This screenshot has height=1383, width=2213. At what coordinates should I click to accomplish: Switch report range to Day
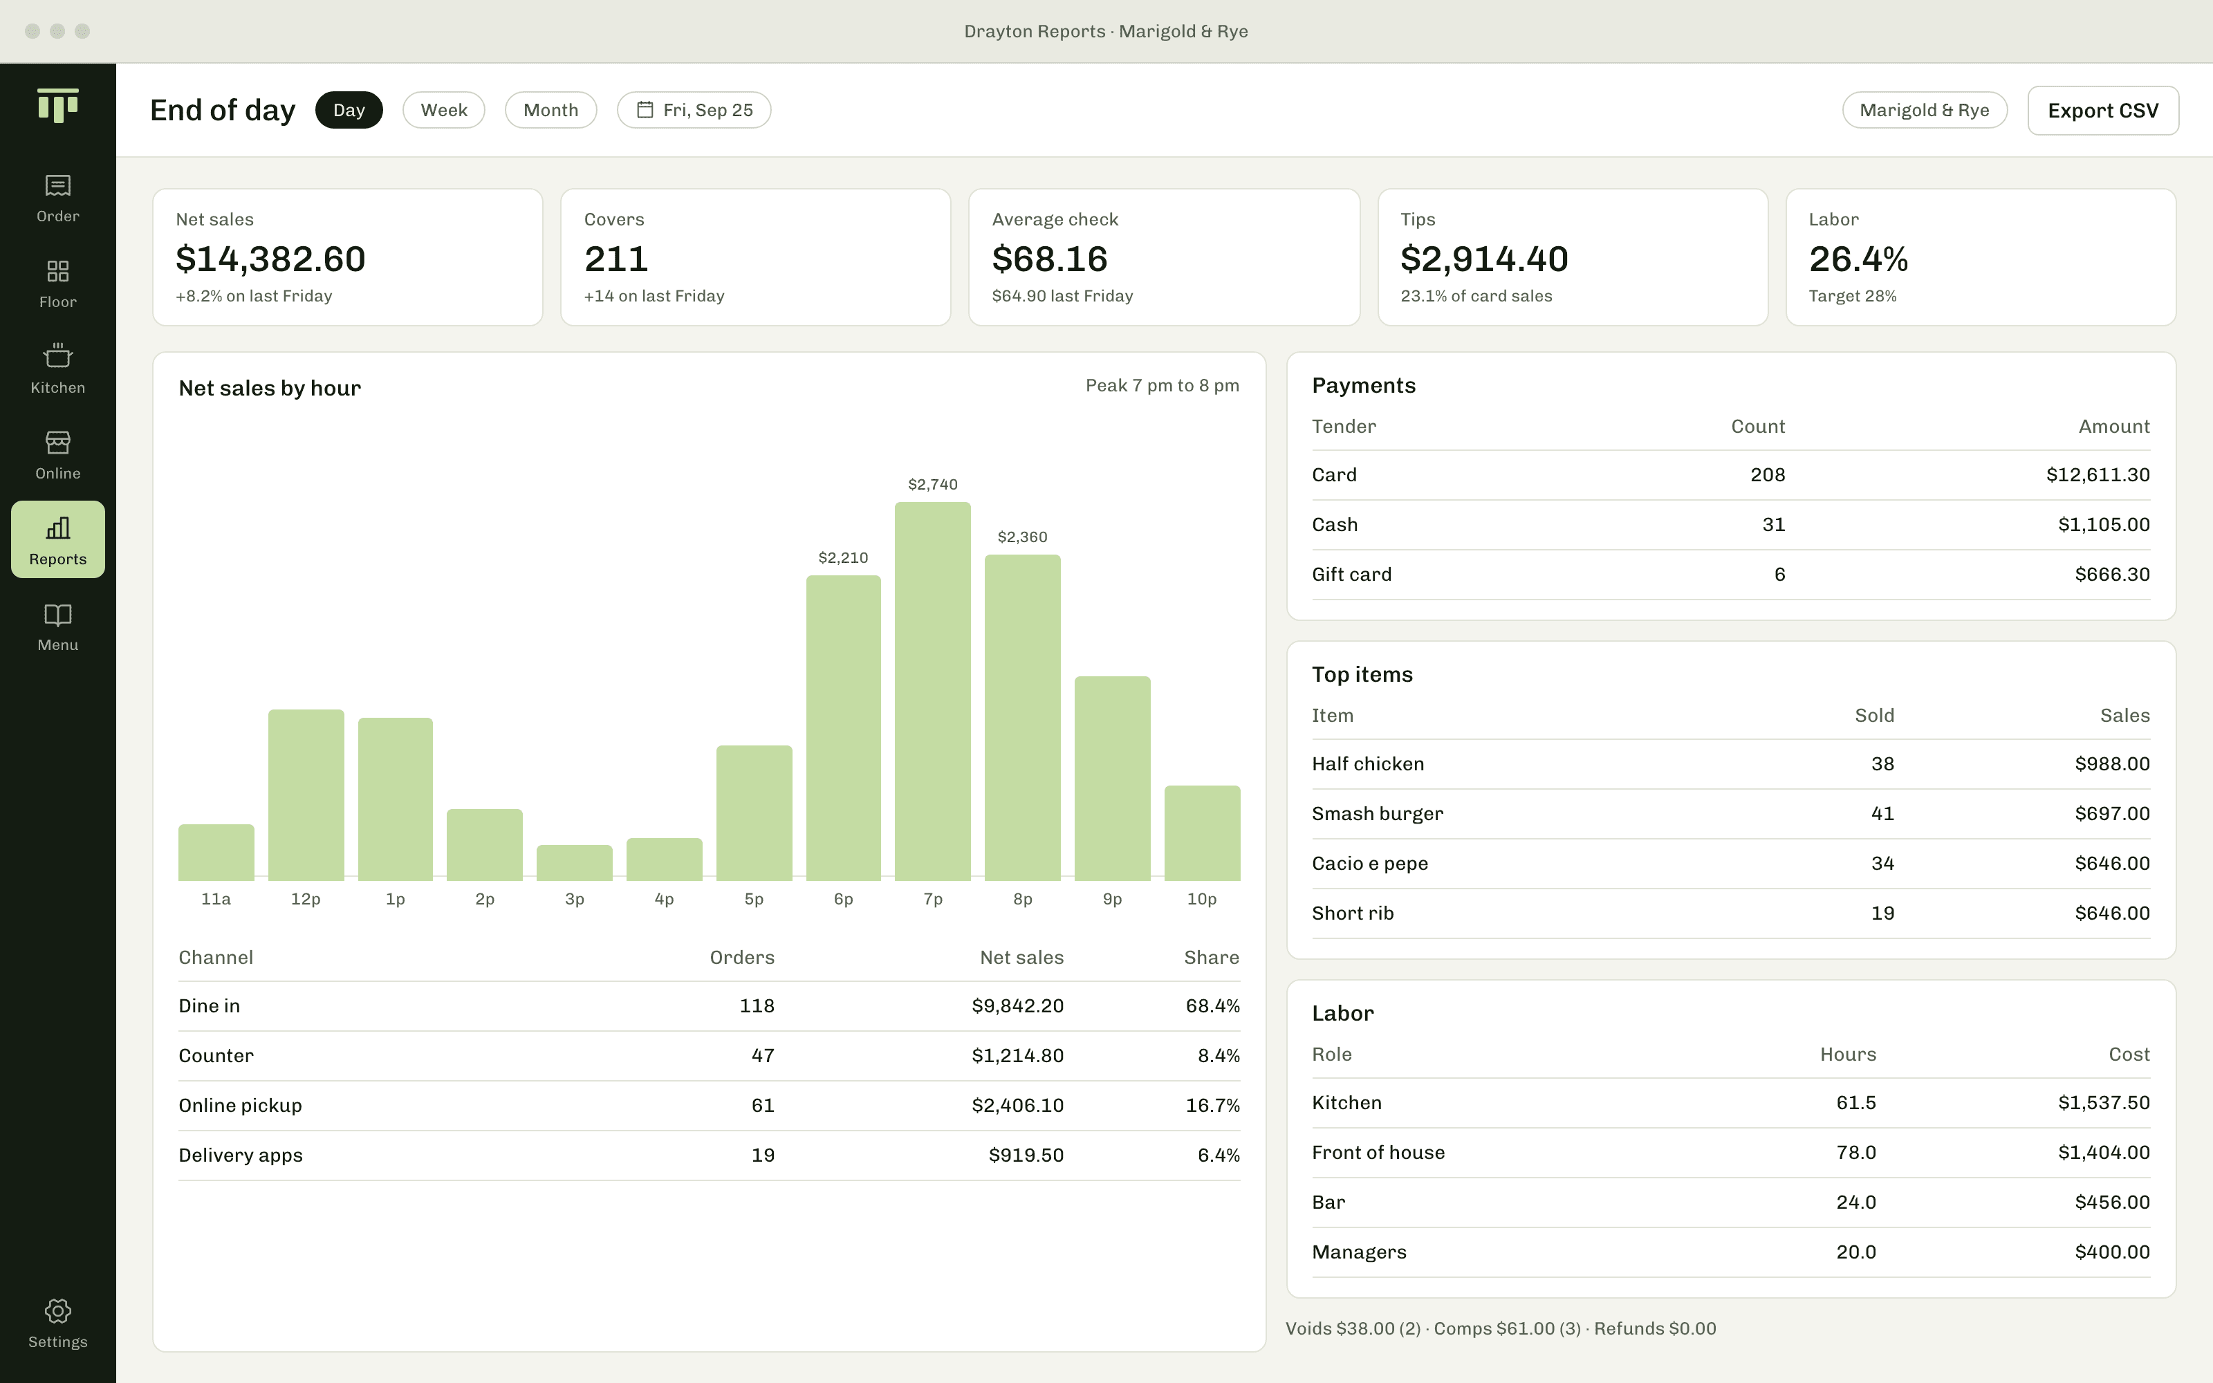(349, 110)
